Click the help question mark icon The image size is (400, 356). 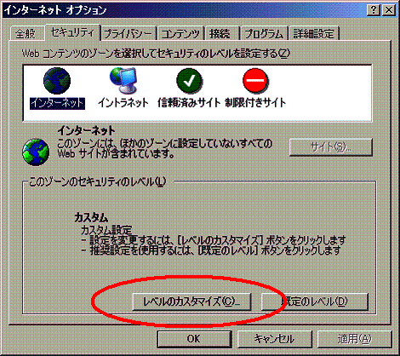pos(374,10)
